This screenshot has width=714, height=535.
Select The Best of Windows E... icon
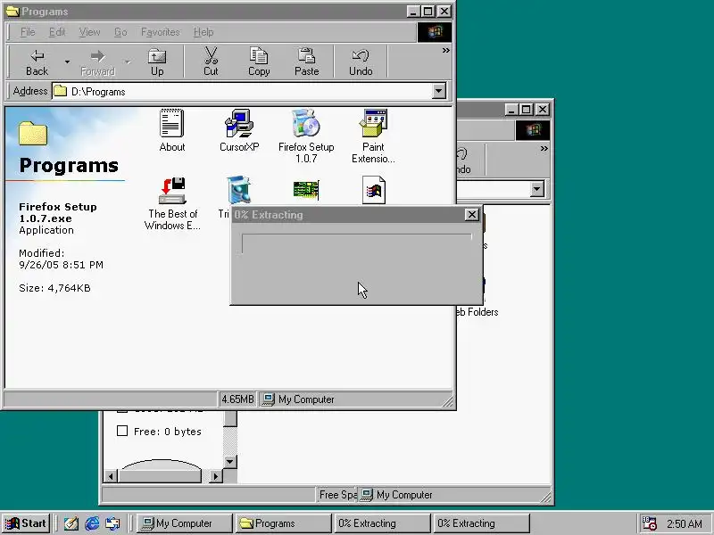[x=172, y=203]
